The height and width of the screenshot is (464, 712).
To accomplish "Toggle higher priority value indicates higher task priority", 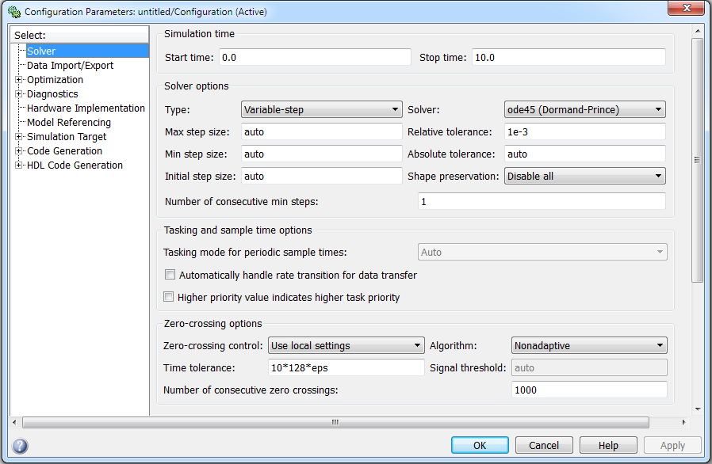I will [x=168, y=297].
